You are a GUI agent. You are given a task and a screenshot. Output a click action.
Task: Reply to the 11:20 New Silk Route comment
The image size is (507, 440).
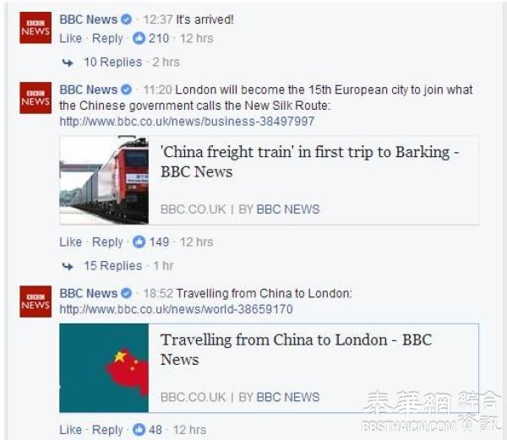click(107, 242)
